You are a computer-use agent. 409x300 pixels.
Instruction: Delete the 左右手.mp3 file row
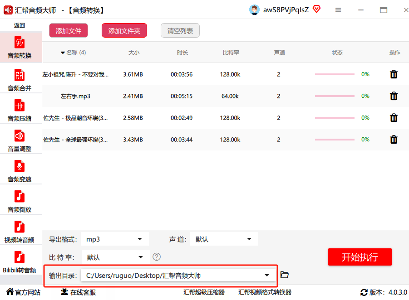(x=394, y=96)
